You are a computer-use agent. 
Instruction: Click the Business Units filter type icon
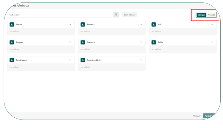coord(83,60)
